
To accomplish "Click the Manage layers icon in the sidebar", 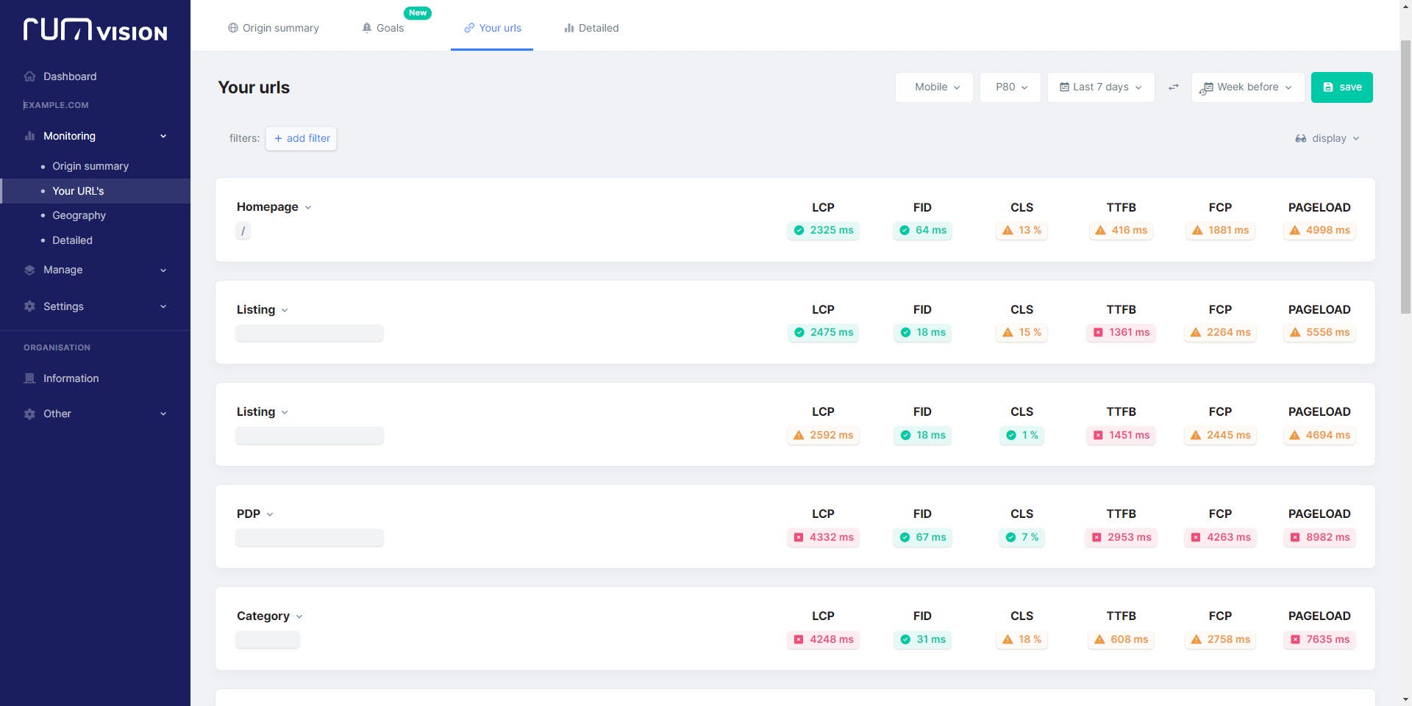I will click(29, 270).
